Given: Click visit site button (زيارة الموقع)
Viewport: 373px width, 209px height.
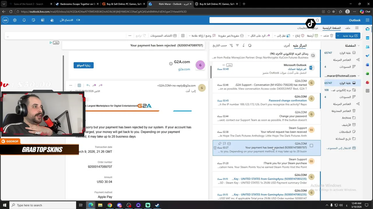Looking at the screenshot, I should pyautogui.click(x=84, y=65).
